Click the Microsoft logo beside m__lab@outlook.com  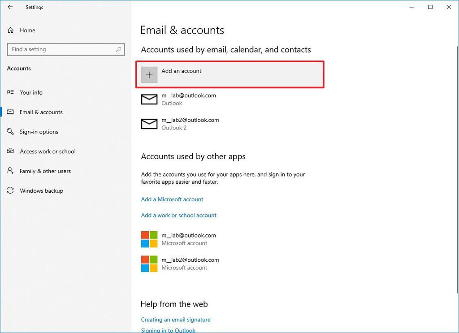tap(149, 239)
